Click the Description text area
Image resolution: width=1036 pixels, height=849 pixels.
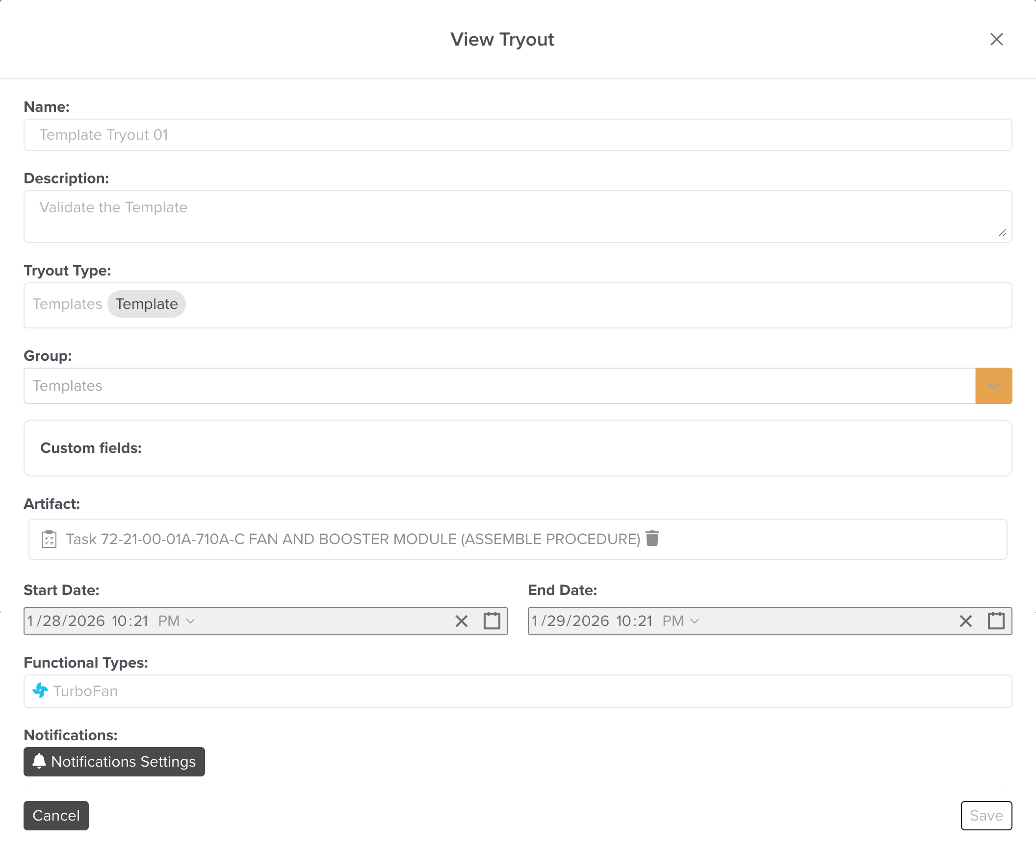(x=518, y=217)
